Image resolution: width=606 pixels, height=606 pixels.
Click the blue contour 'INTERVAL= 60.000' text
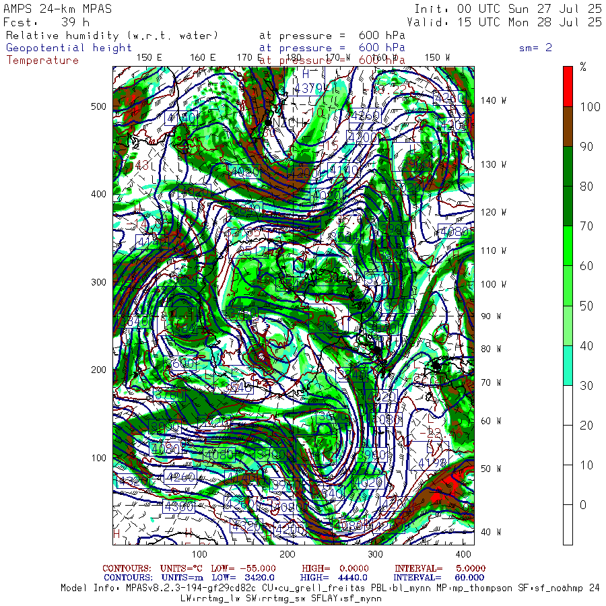pos(440,578)
